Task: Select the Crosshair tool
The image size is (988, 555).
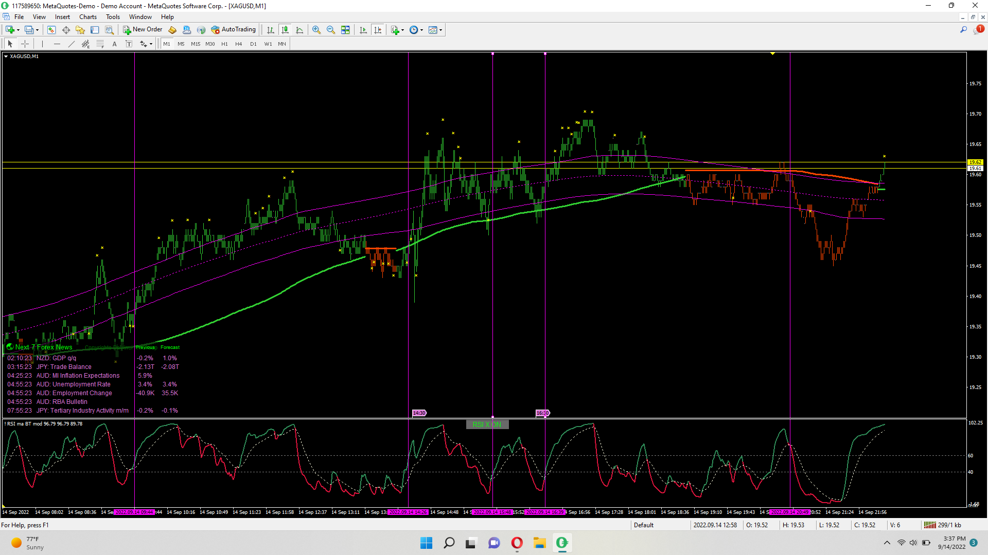Action: 25,44
